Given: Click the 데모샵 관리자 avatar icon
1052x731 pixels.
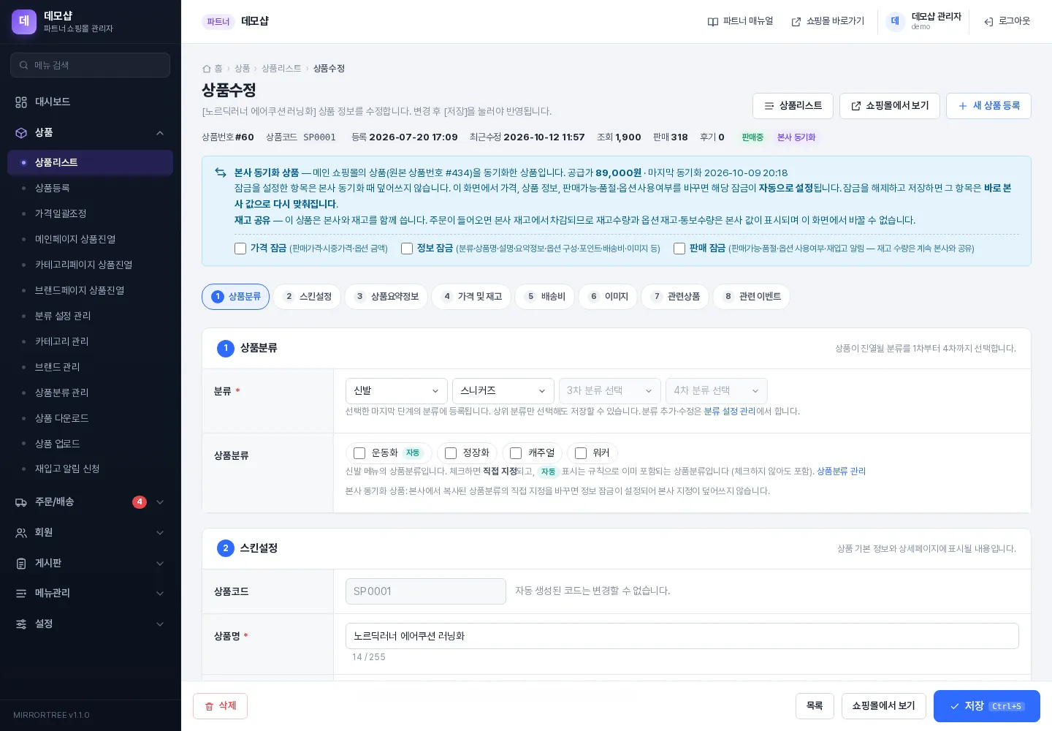Looking at the screenshot, I should click(x=895, y=21).
